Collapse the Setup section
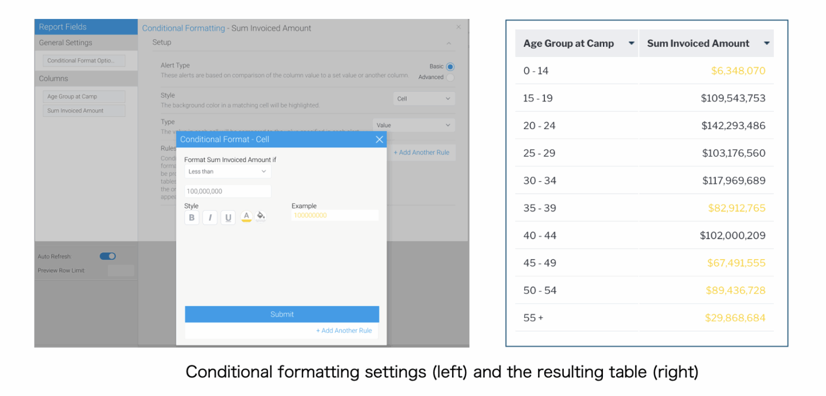This screenshot has width=826, height=396. [449, 42]
